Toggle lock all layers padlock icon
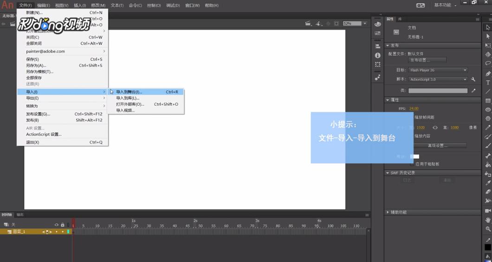The height and width of the screenshot is (262, 492). [x=63, y=225]
